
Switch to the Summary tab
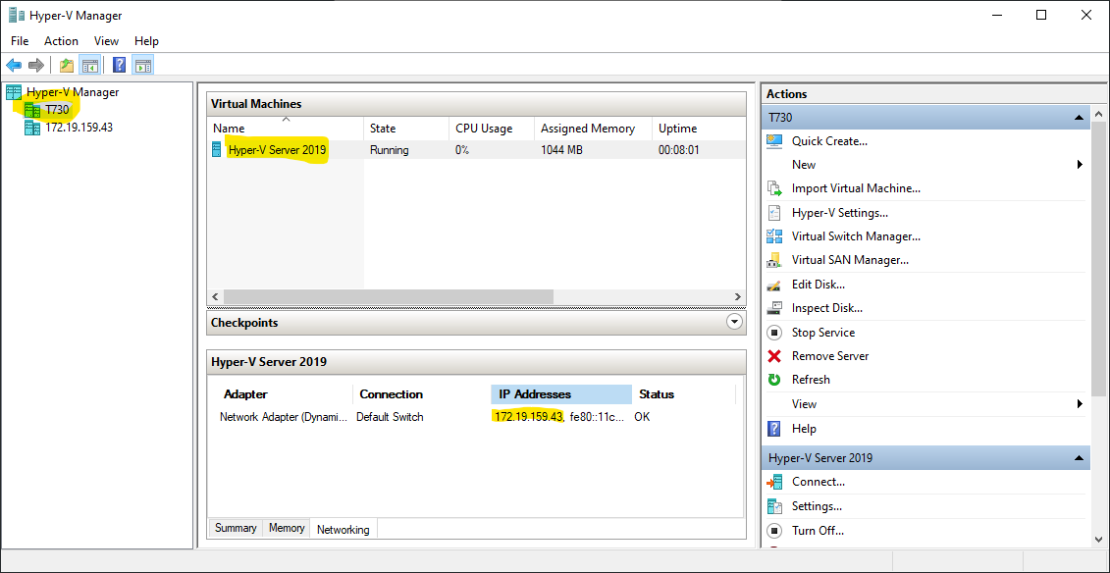click(x=236, y=529)
